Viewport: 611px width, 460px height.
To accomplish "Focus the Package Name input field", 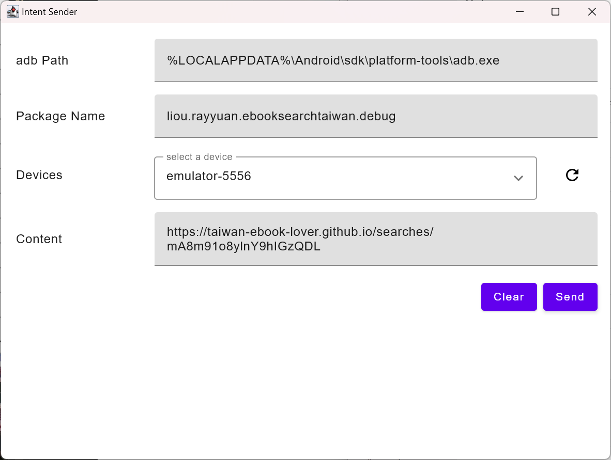I will tap(376, 116).
